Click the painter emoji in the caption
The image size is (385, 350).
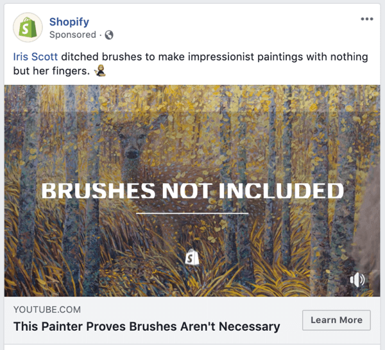99,71
